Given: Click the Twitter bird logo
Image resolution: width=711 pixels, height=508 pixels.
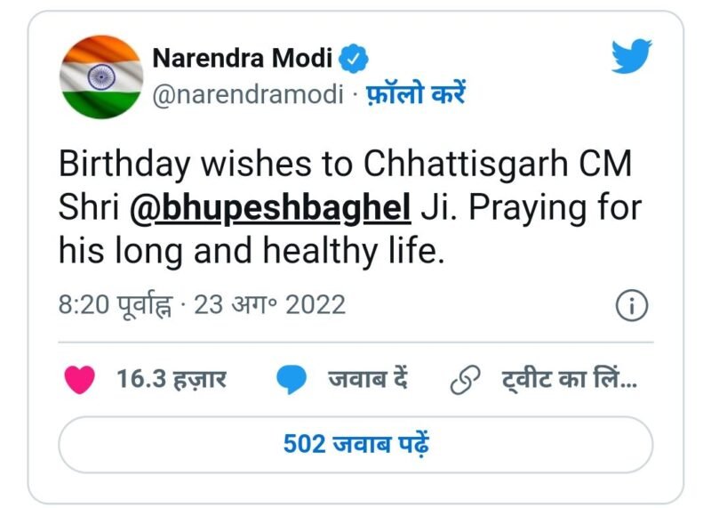Looking at the screenshot, I should point(635,59).
